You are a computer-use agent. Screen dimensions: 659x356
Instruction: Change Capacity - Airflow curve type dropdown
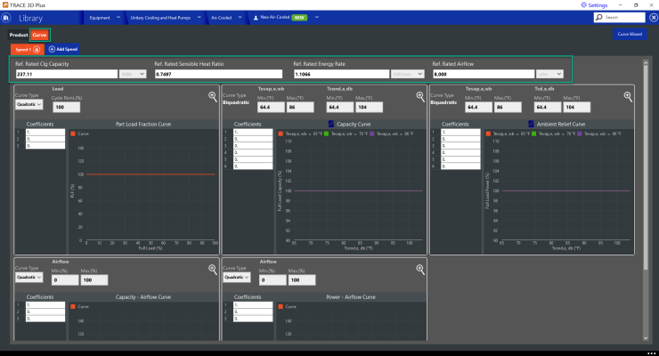(29, 278)
